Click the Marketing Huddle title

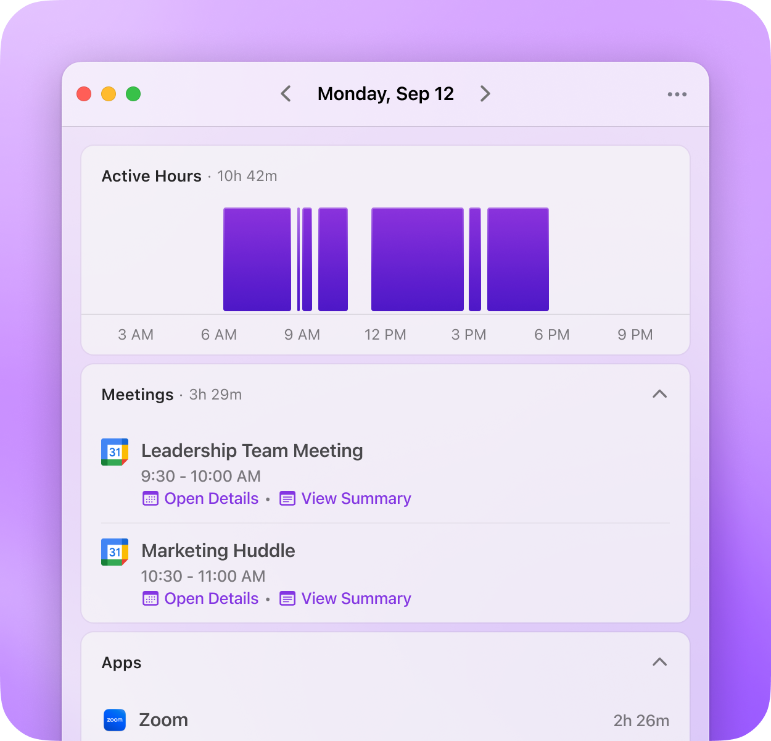(x=218, y=551)
